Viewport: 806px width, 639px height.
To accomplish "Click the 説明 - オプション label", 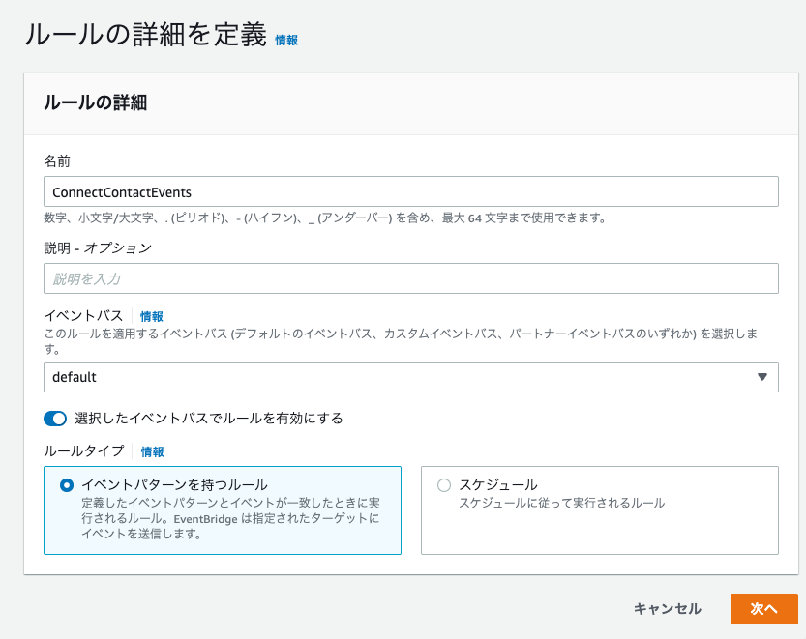I will tap(98, 248).
